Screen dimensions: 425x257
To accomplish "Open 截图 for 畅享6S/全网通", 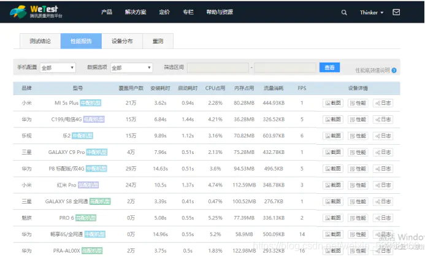I will 333,234.
